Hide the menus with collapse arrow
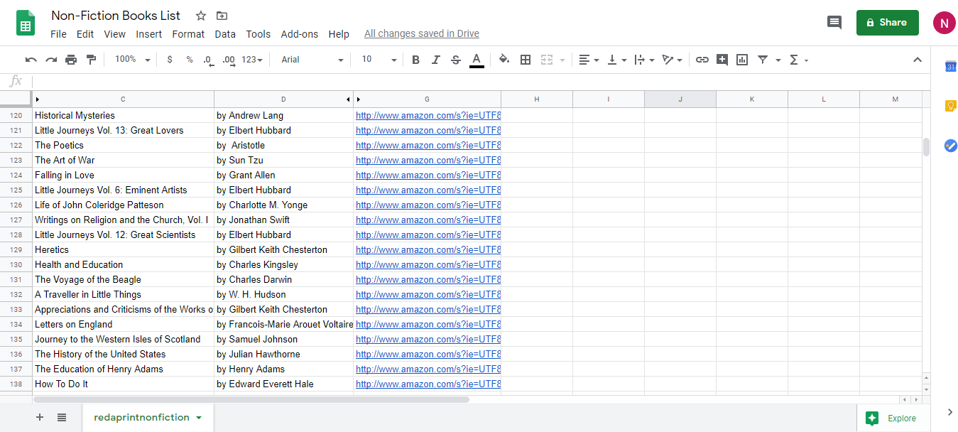Screen dimensions: 958x432 [x=917, y=60]
